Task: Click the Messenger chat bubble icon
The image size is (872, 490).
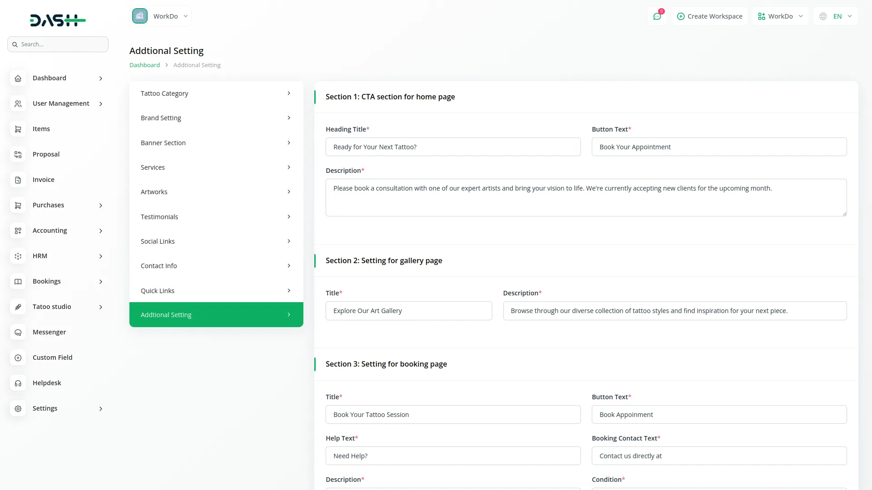Action: click(18, 333)
